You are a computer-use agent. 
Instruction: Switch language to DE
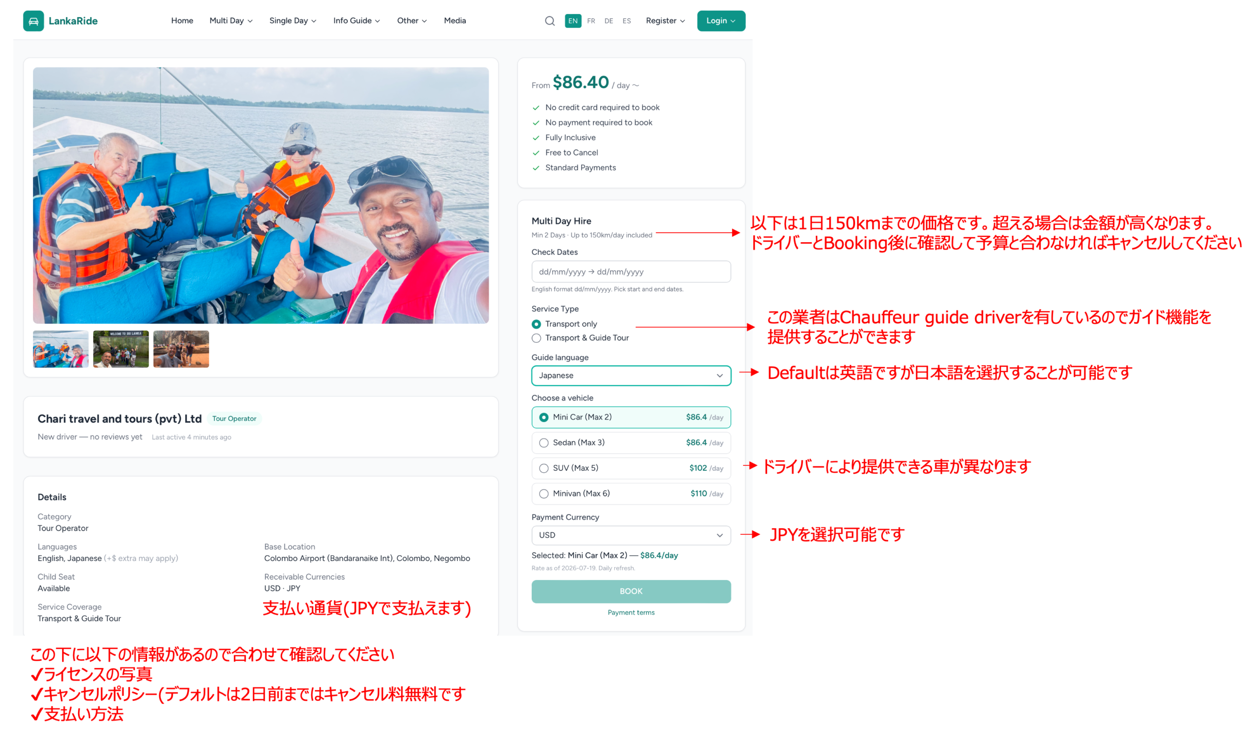[x=608, y=21]
